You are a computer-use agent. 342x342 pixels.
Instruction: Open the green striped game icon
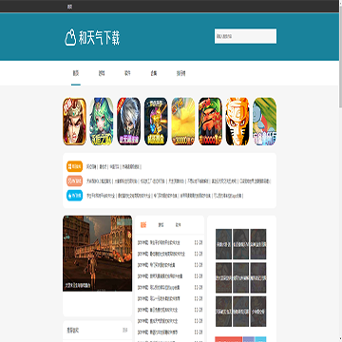click(x=265, y=122)
